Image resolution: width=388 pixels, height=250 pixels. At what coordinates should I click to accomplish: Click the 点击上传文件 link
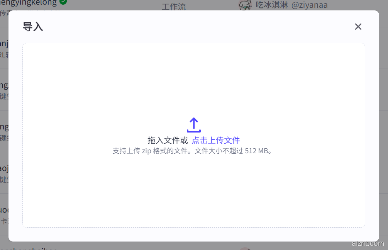tap(216, 141)
